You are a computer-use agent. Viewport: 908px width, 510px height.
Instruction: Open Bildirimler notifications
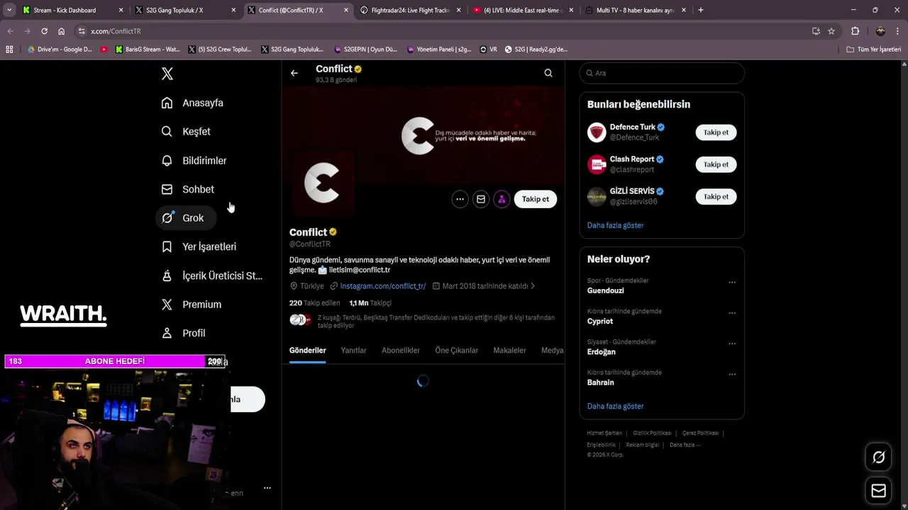(194, 161)
